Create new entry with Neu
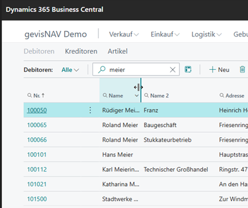Image resolution: width=248 pixels, height=208 pixels. point(219,70)
